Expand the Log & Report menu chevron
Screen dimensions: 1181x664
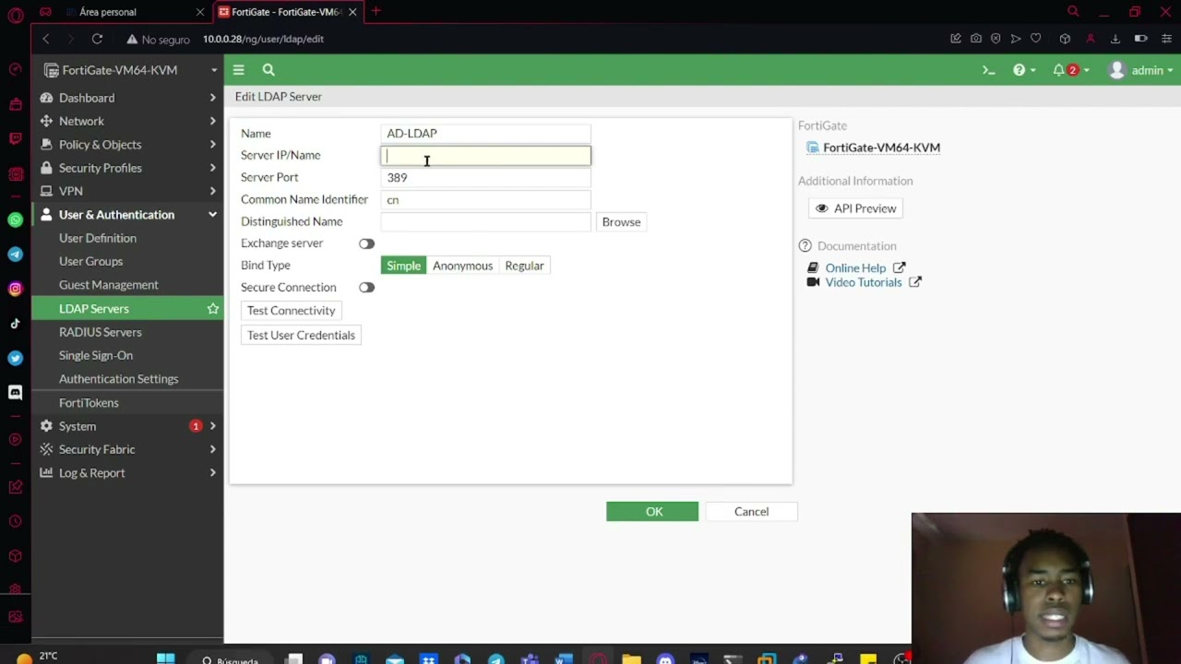tap(212, 473)
